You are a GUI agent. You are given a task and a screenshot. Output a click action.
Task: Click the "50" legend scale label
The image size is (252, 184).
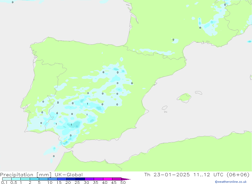coord(123,182)
